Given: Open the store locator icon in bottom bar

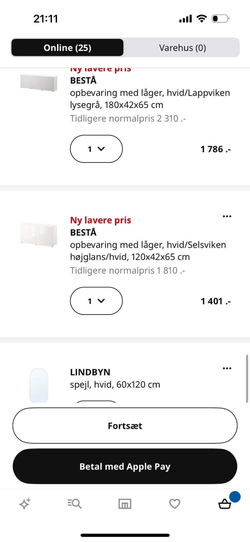Looking at the screenshot, I should coord(125,504).
